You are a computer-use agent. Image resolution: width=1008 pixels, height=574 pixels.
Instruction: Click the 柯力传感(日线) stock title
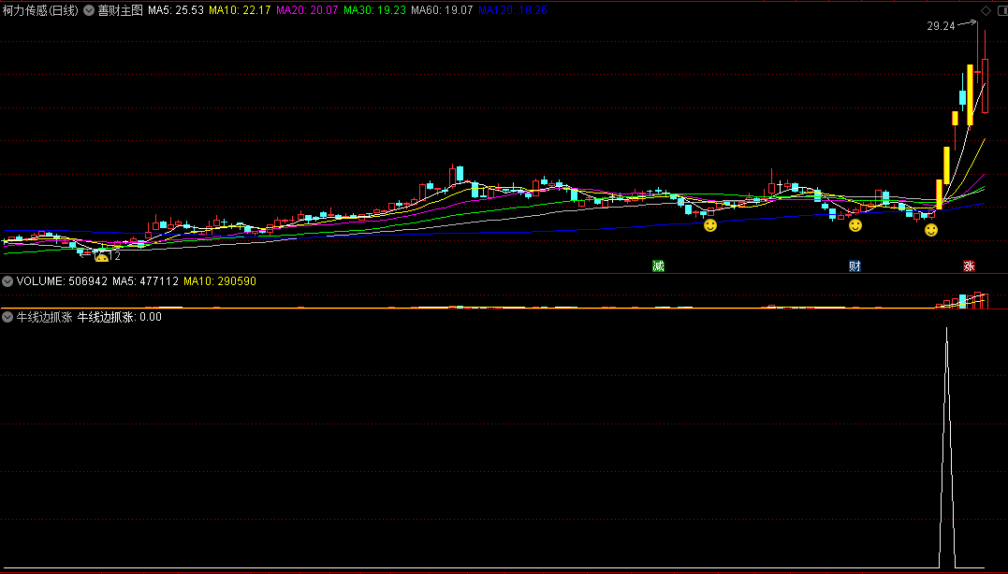point(40,10)
